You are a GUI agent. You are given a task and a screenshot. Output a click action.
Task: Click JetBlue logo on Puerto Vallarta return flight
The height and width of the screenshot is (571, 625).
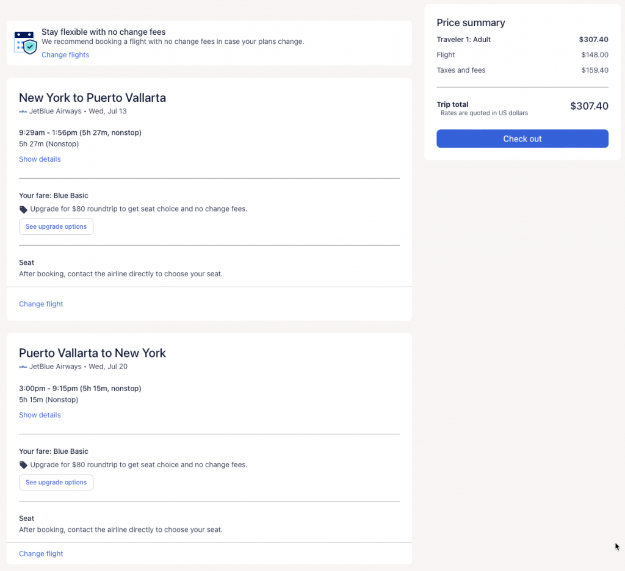[23, 367]
